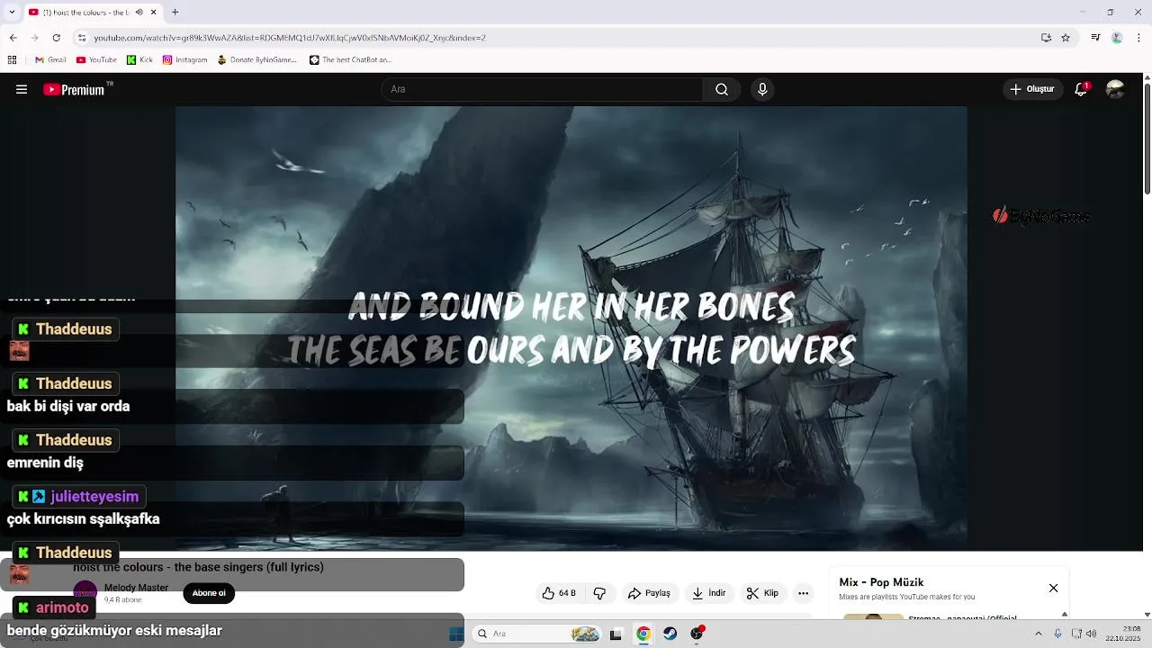The width and height of the screenshot is (1152, 648).
Task: Open the Donate ByNoGame bookmark
Action: (257, 60)
